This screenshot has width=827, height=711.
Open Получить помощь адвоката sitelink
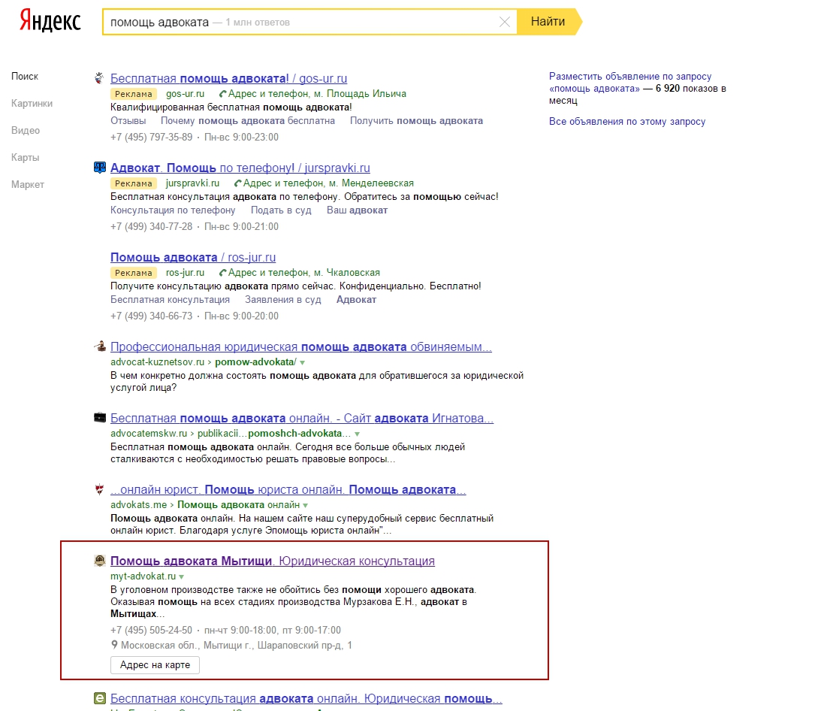click(417, 121)
